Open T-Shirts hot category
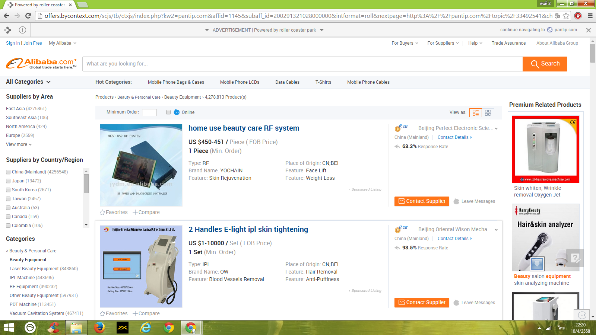Screen dimensions: 596x335 pyautogui.click(x=323, y=82)
